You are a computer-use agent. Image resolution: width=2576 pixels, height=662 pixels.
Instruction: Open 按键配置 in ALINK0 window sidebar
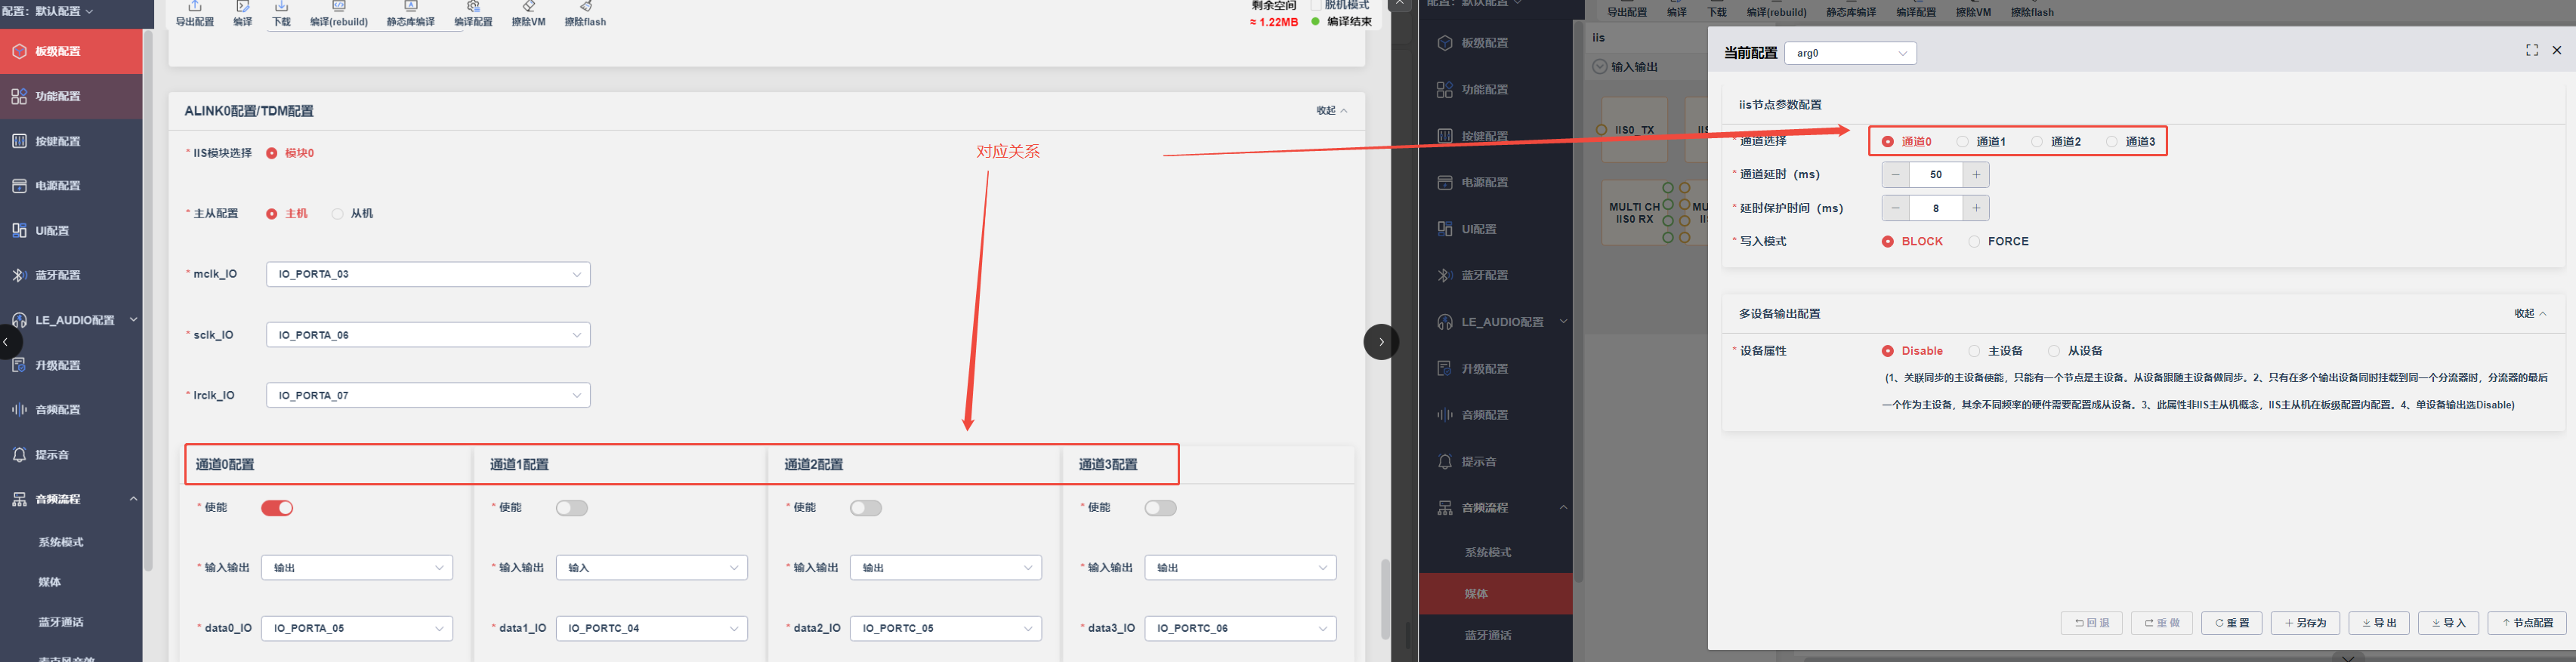click(71, 141)
